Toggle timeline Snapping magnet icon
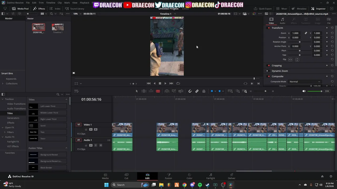 tap(190, 91)
